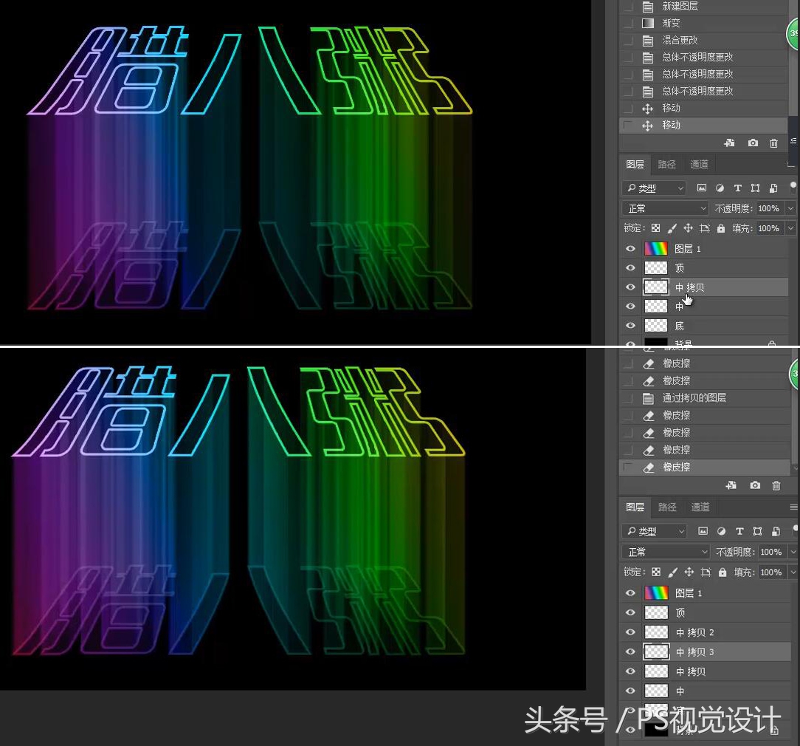Viewport: 800px width, 746px height.
Task: Hide the 图层 1 layer
Action: tap(630, 249)
